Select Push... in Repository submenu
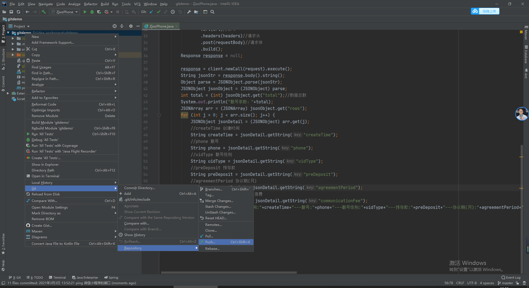This screenshot has width=529, height=288. coord(226,242)
